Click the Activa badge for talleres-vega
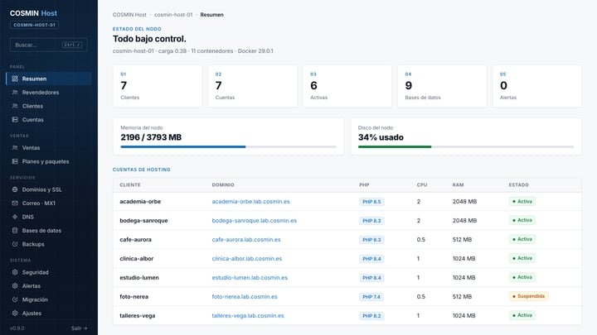597x335 pixels. [522, 315]
